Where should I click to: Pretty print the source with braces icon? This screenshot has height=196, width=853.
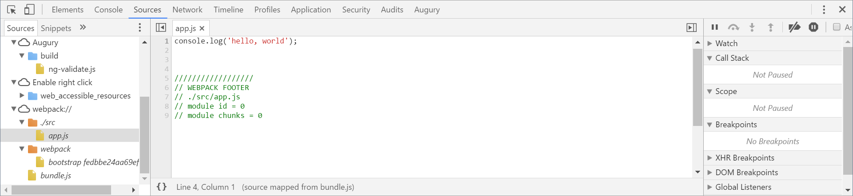point(162,187)
